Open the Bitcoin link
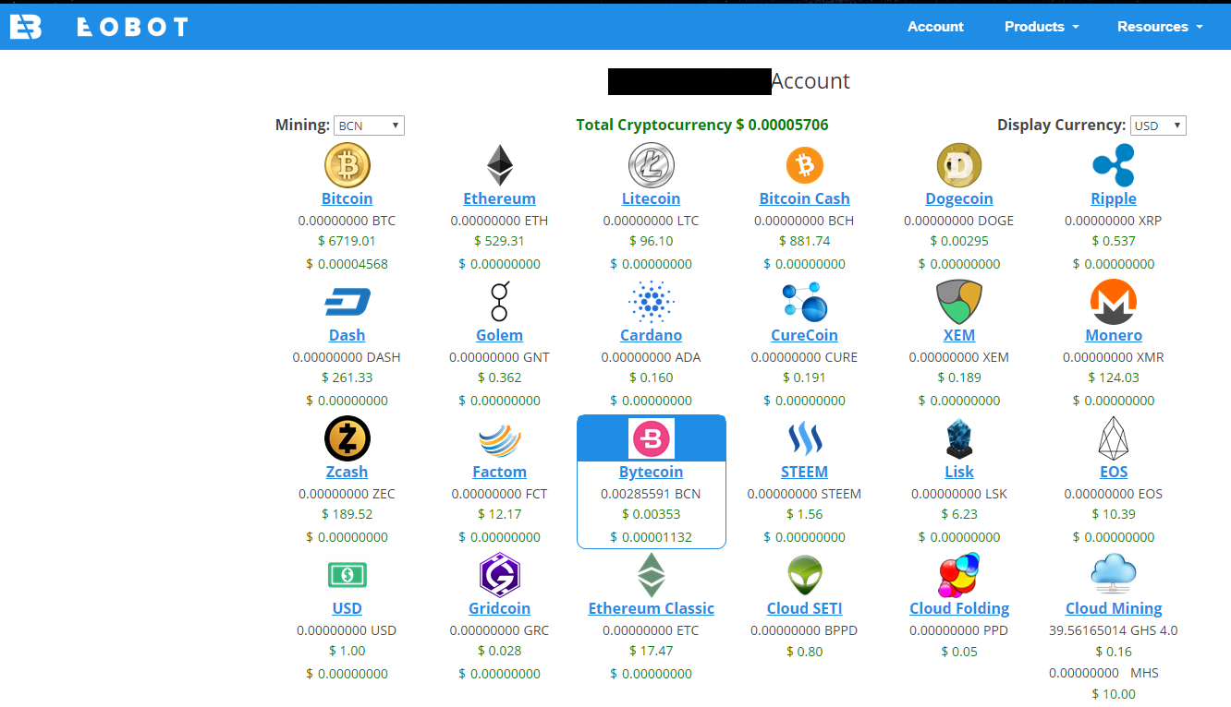1231x707 pixels. click(347, 198)
